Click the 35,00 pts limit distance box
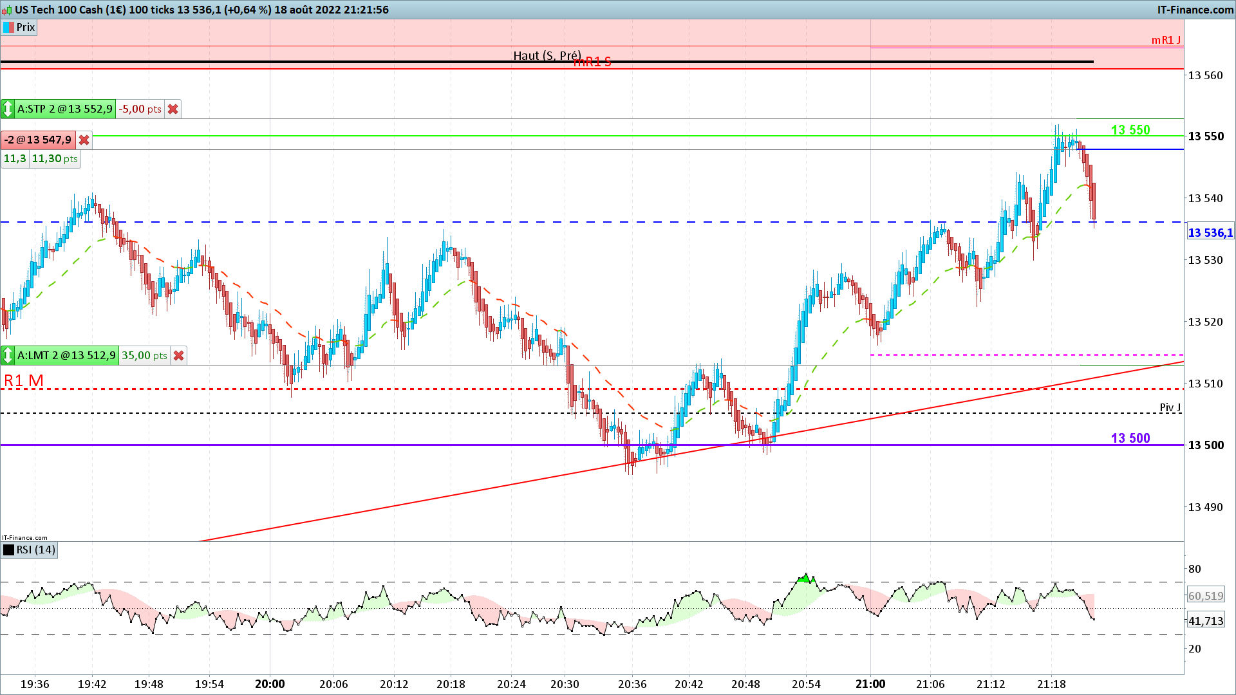The height and width of the screenshot is (695, 1236). (x=144, y=356)
